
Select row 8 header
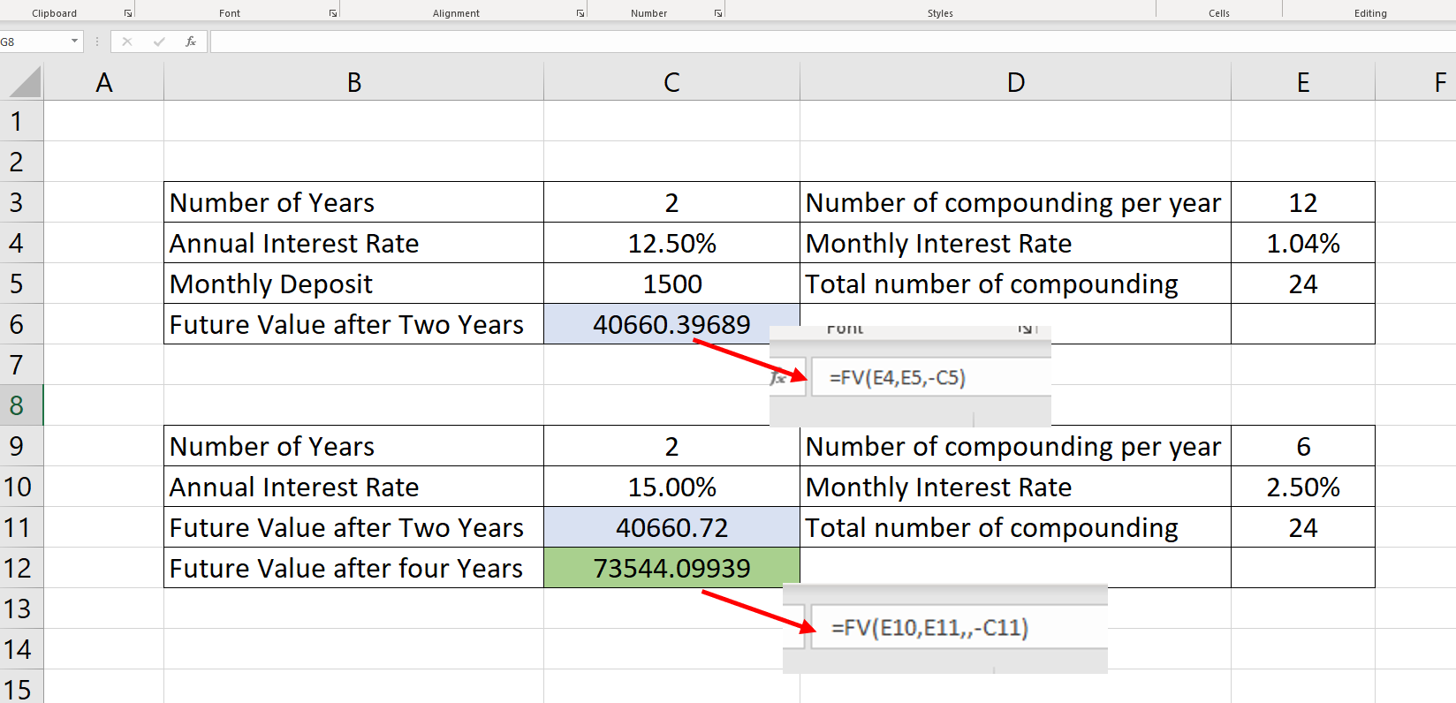click(17, 405)
